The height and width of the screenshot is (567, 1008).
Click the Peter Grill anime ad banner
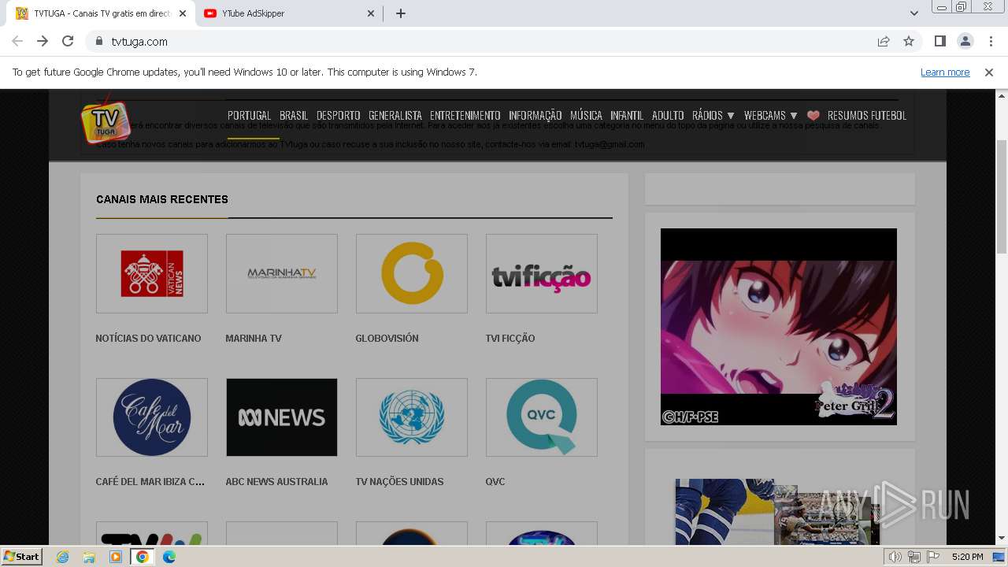[x=779, y=327]
